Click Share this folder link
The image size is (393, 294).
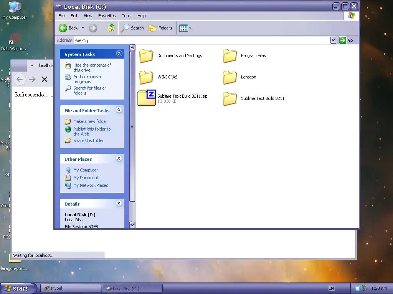coord(89,140)
